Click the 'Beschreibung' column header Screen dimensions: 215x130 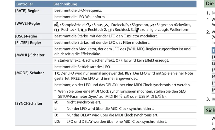point(65,4)
